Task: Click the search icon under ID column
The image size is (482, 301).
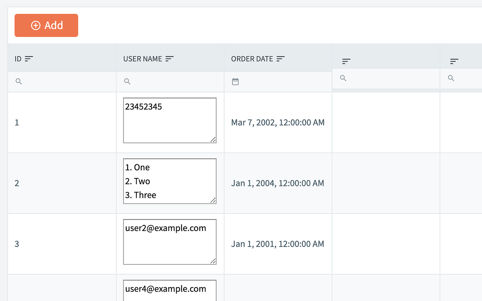Action: (19, 82)
